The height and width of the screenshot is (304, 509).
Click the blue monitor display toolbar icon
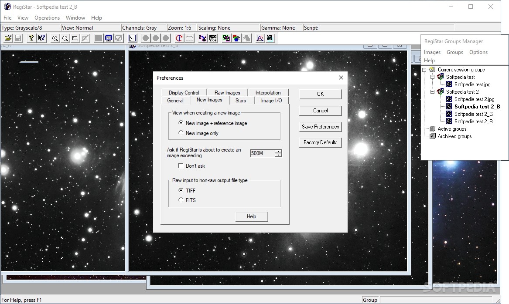[109, 38]
